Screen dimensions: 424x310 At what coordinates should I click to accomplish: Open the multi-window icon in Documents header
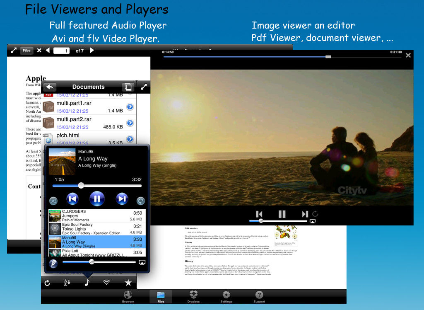point(128,87)
